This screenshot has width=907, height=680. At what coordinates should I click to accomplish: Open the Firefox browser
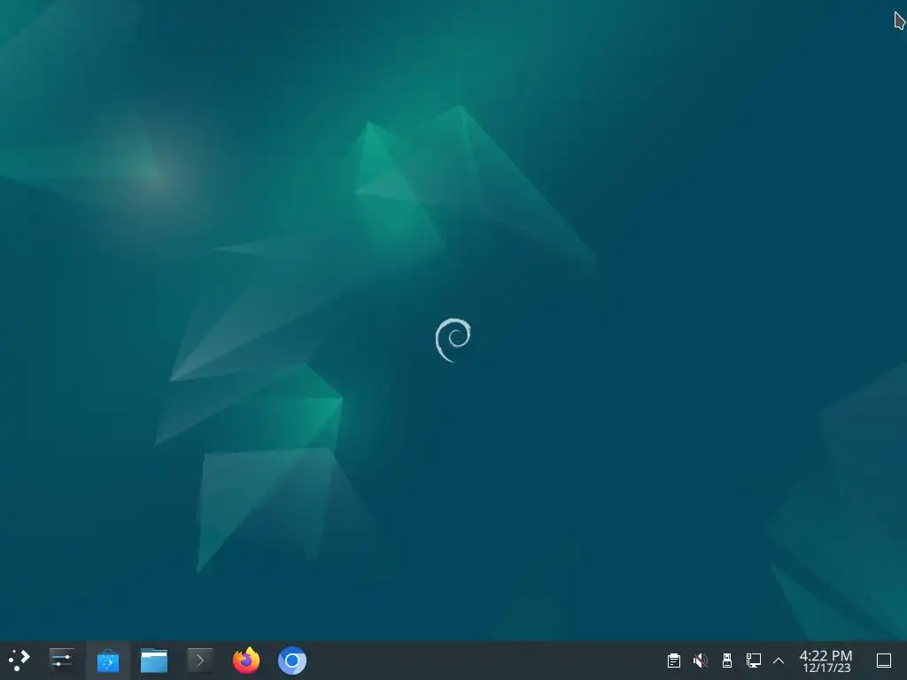tap(246, 660)
